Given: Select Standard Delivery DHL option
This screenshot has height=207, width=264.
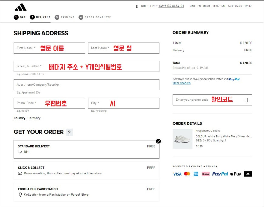Looking at the screenshot, I should pyautogui.click(x=86, y=149).
